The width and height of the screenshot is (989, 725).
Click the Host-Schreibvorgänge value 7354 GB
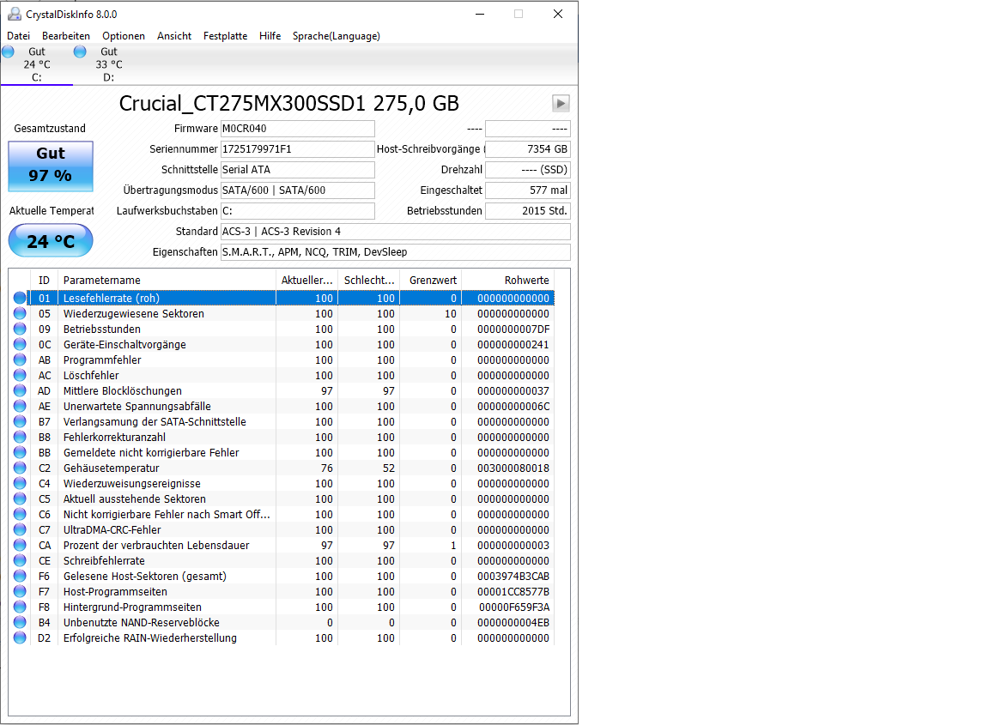click(x=528, y=149)
